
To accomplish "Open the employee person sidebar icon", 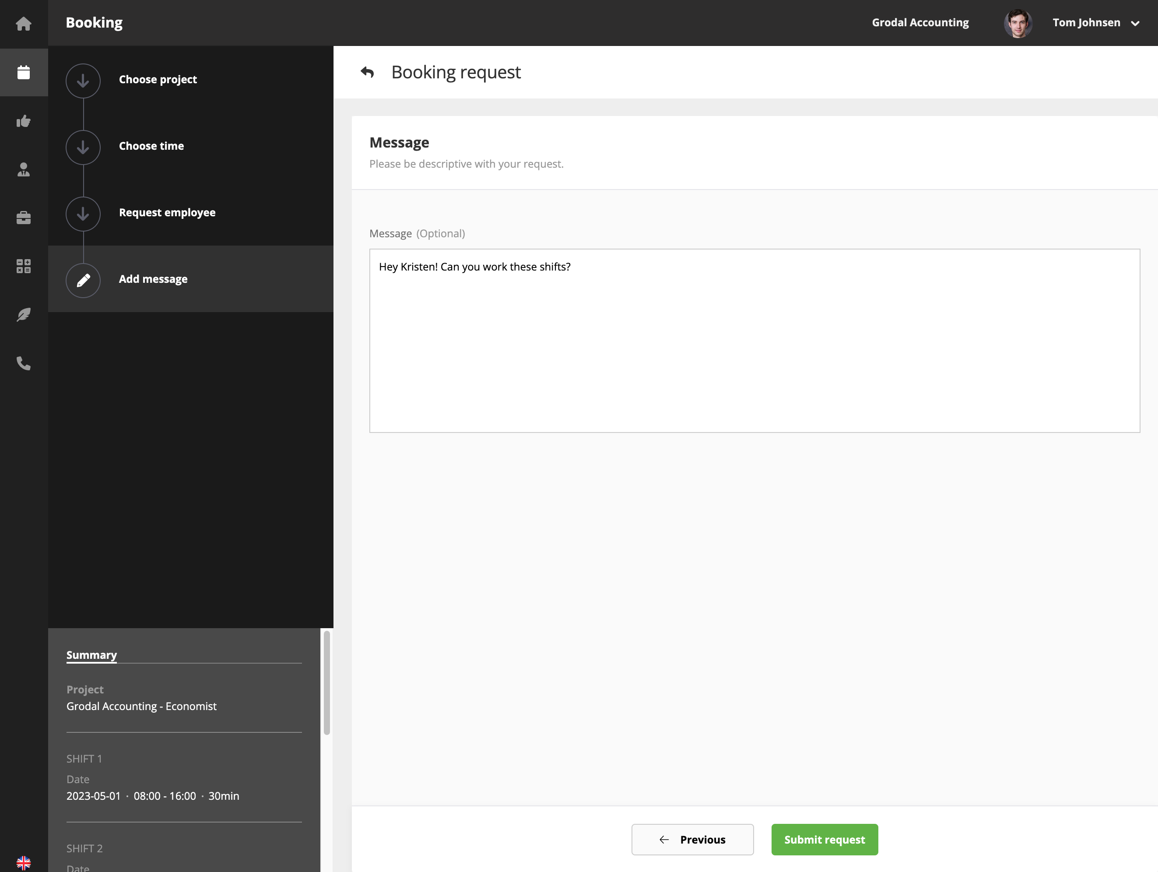I will point(24,169).
